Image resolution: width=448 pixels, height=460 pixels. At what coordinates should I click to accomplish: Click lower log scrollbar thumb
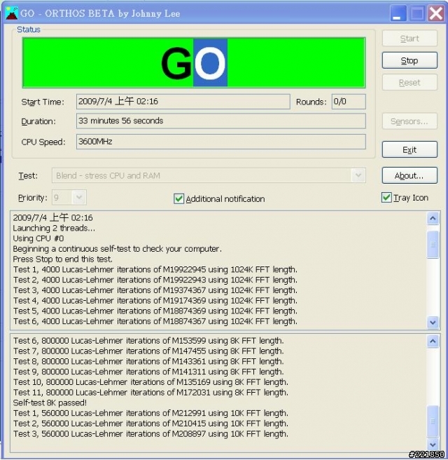[433, 421]
